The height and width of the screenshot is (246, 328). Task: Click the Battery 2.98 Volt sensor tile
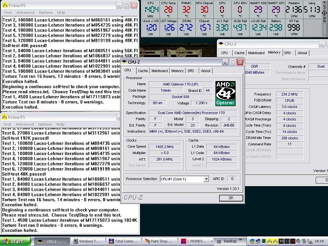pyautogui.click(x=276, y=28)
